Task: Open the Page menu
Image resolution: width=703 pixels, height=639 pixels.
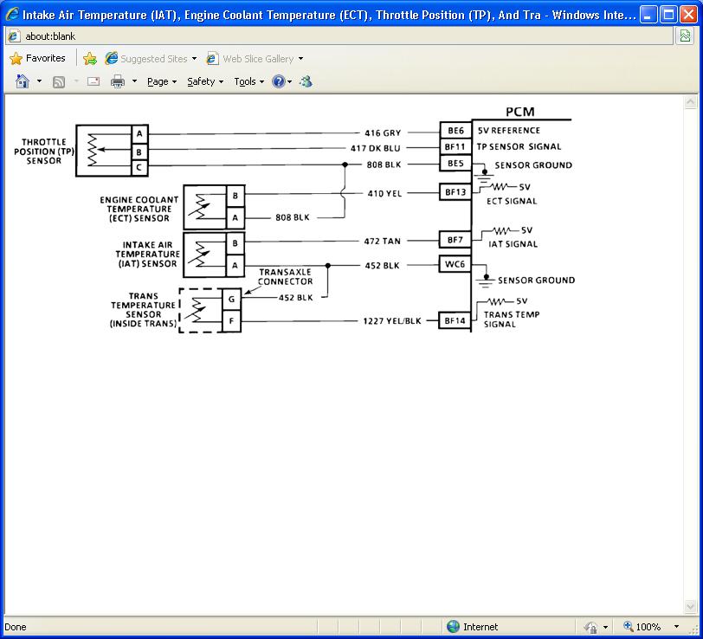Action: coord(161,81)
